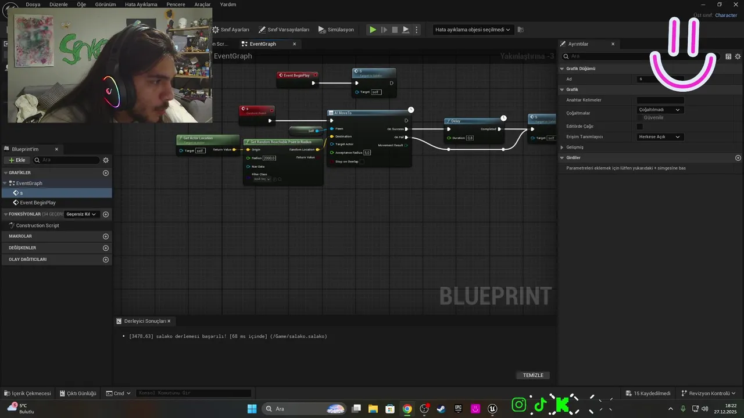Add variable with DEĞİŞKENLER plus icon

pos(106,248)
